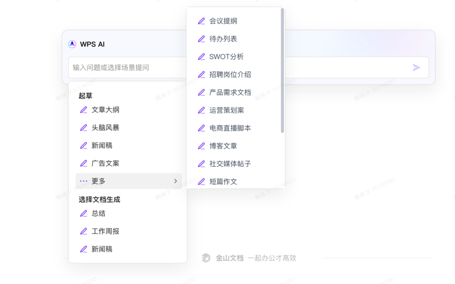Open the 博客文章 template option
This screenshot has width=455, height=284.
(x=223, y=146)
